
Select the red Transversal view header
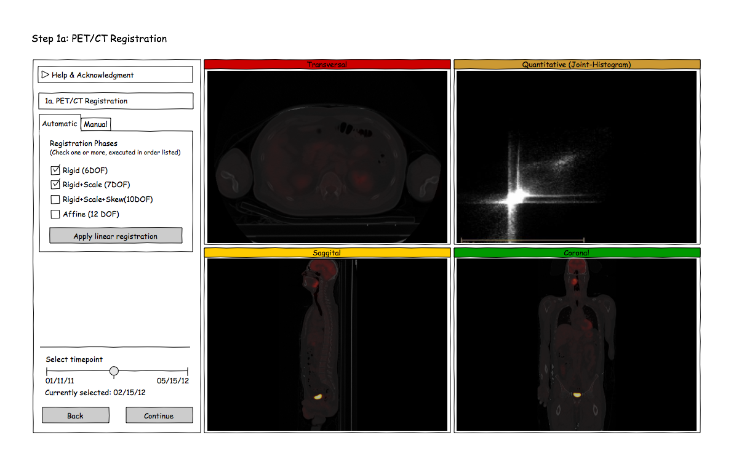327,64
